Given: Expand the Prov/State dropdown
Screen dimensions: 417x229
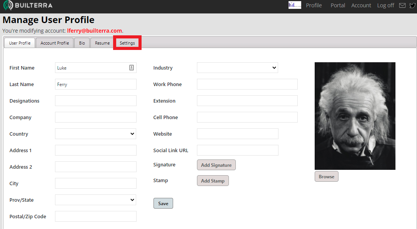Looking at the screenshot, I should point(95,200).
